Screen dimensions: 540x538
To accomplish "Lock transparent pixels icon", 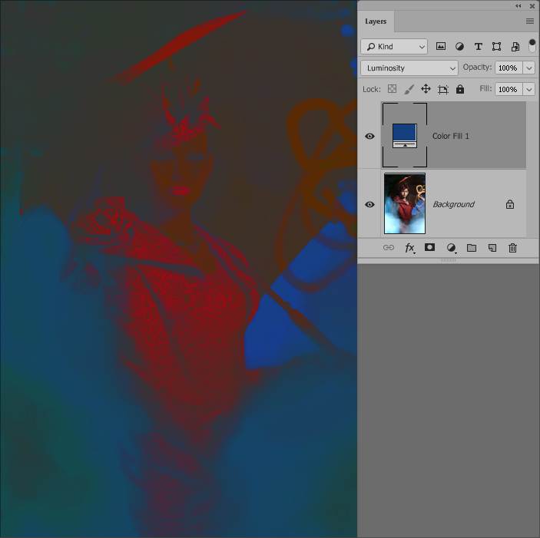I will 392,89.
